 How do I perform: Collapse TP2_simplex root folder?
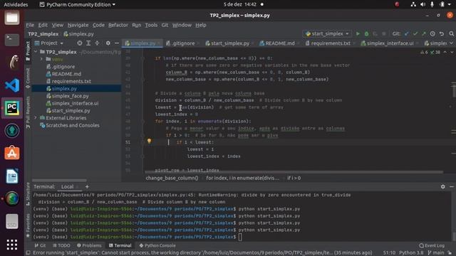pos(36,52)
